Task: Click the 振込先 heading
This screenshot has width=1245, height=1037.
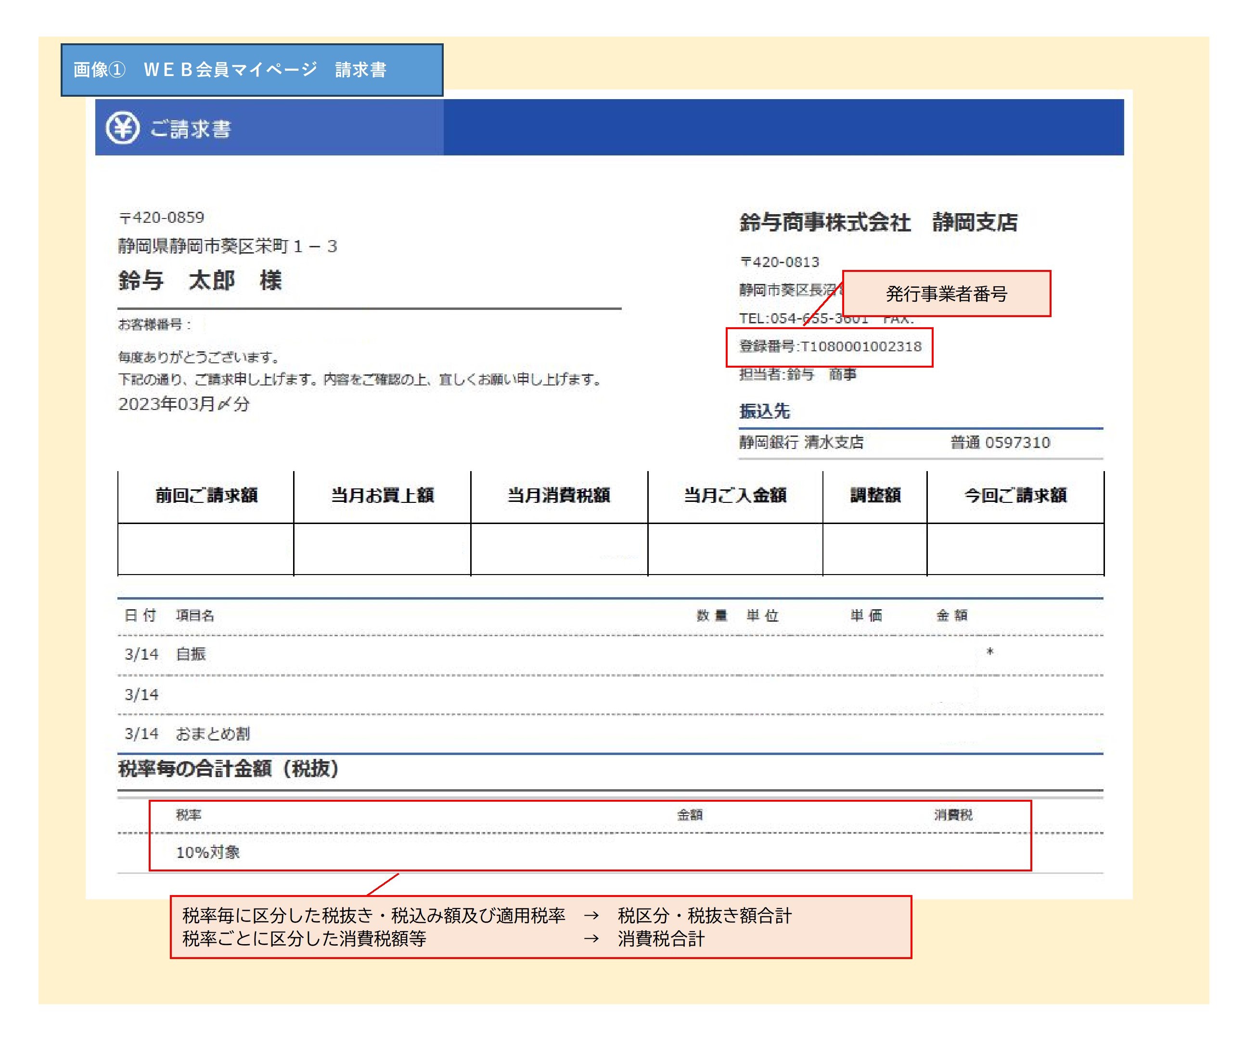Action: [765, 411]
